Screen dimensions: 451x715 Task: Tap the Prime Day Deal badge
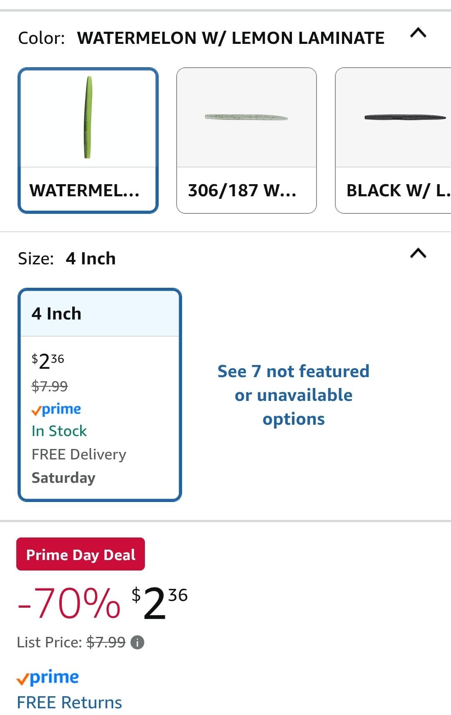point(81,554)
